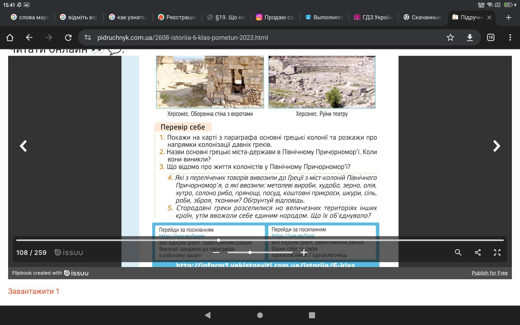Open the browser home page
The width and height of the screenshot is (520, 325).
[x=10, y=37]
